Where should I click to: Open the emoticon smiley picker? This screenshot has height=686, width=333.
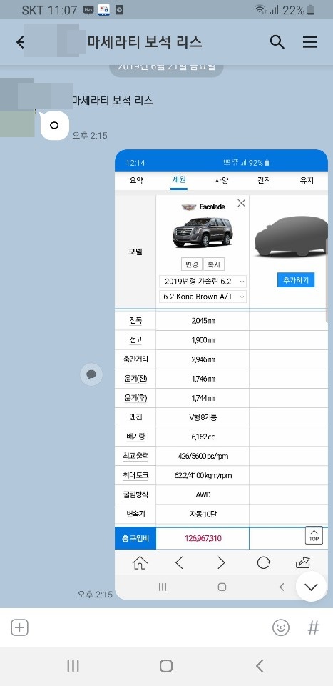click(x=281, y=628)
